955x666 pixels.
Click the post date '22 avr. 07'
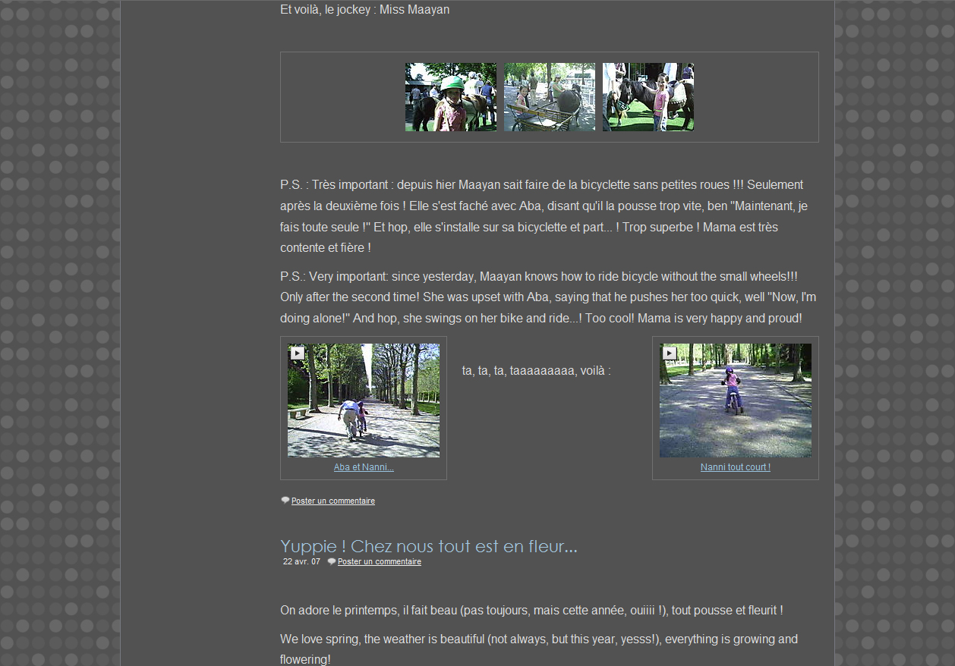pos(301,562)
